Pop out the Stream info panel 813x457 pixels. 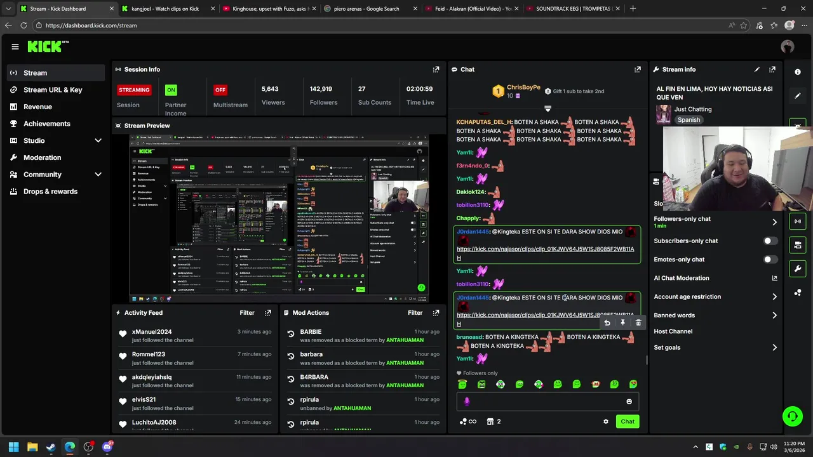click(772, 69)
